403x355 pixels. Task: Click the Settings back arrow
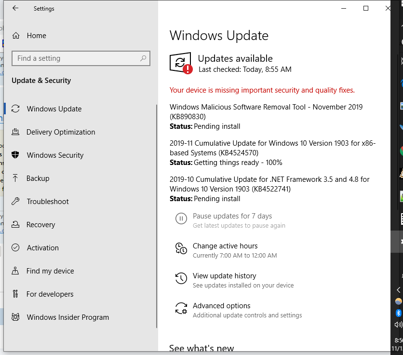15,8
